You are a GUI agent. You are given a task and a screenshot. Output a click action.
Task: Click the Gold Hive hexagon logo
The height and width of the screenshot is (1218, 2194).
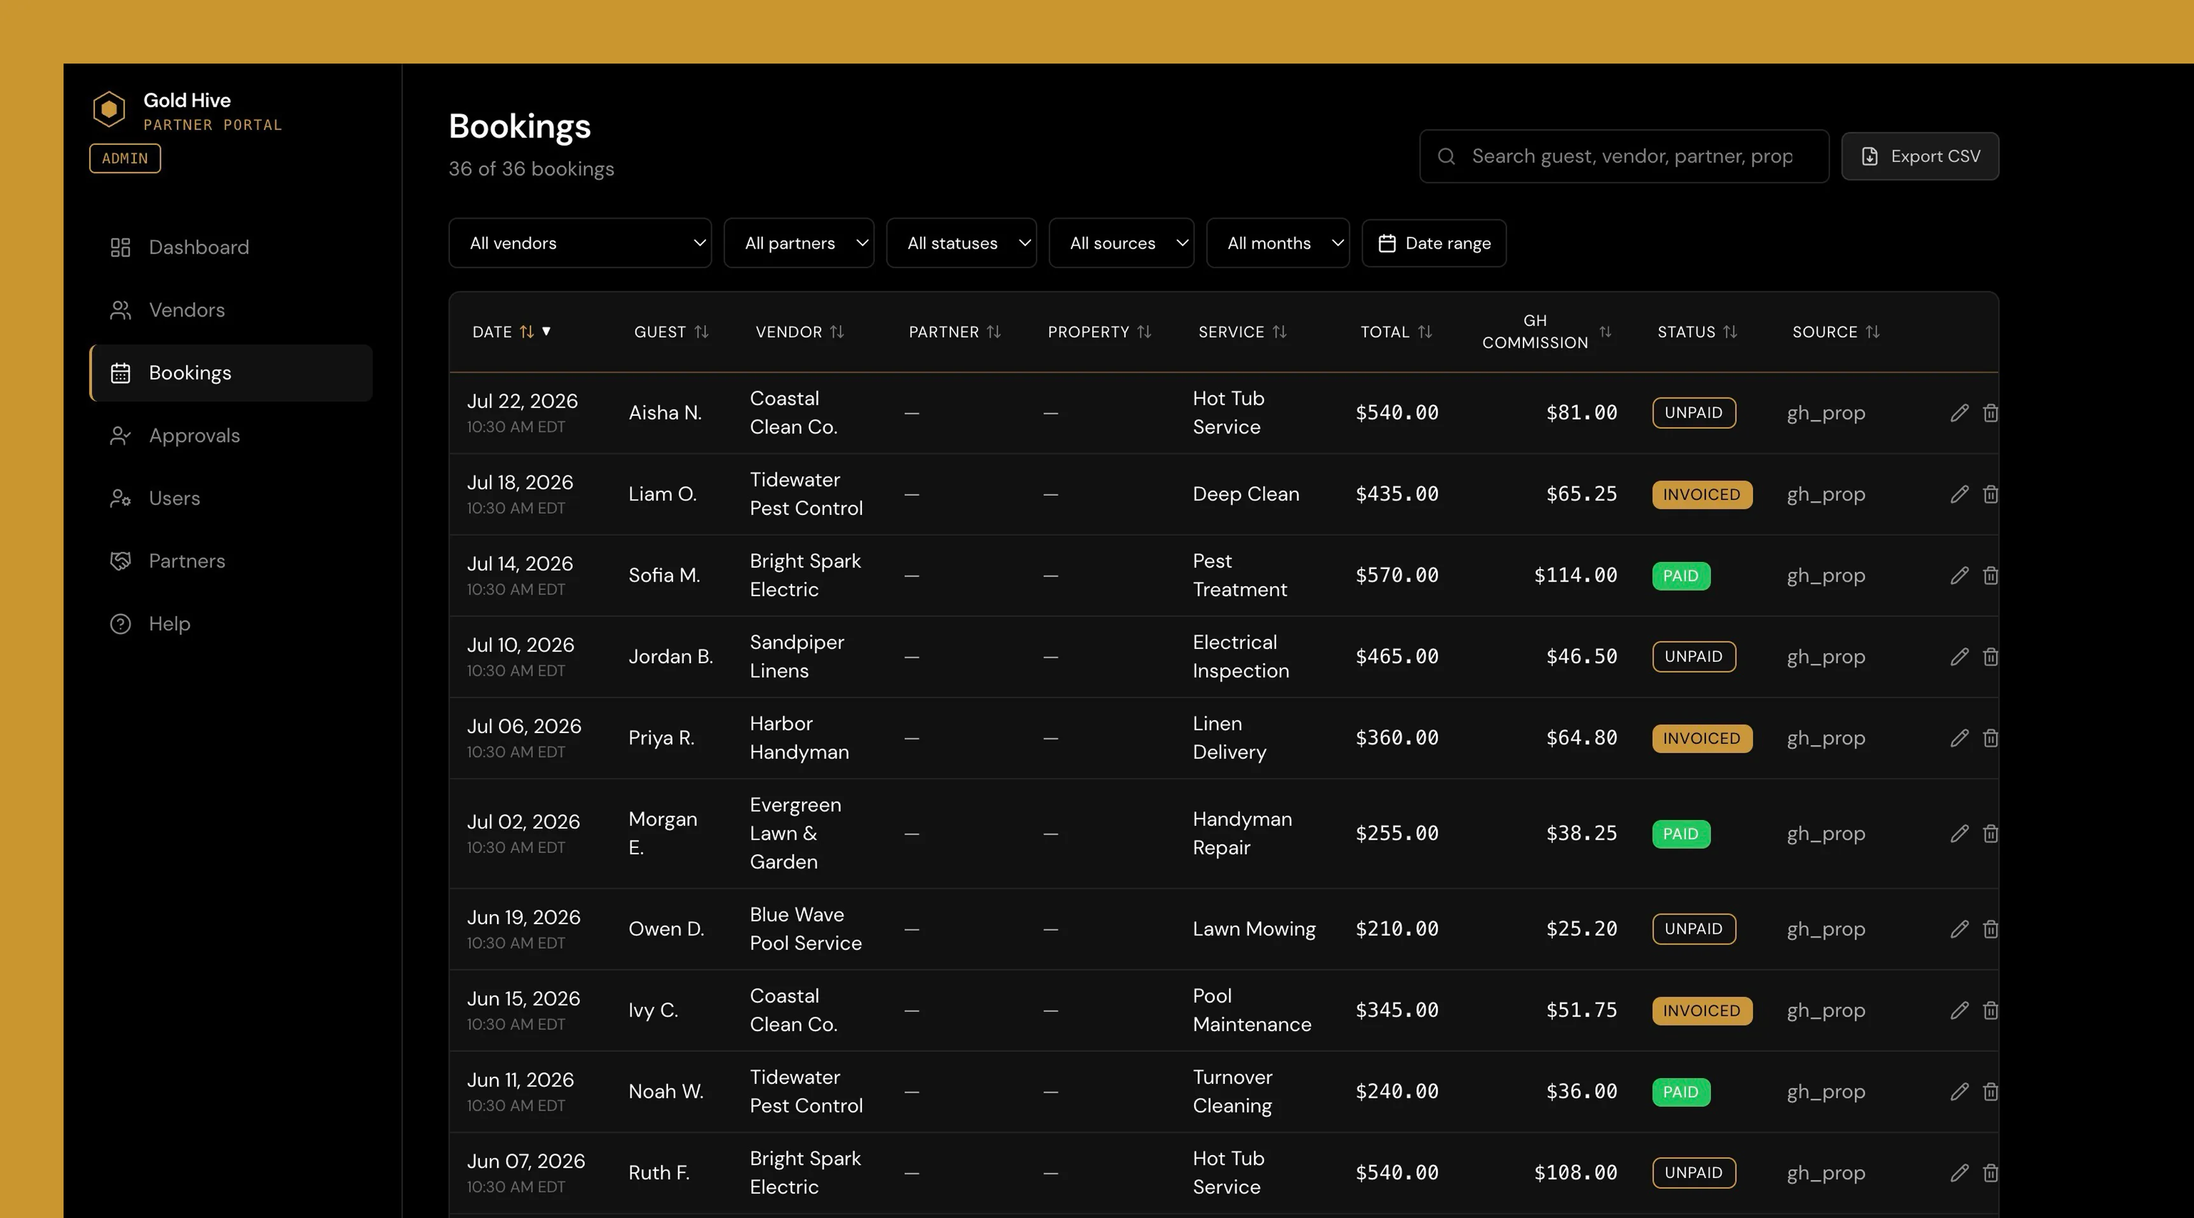pyautogui.click(x=109, y=110)
